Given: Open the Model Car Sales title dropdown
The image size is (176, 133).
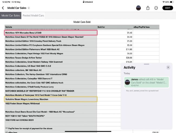Looking at the screenshot, I should (29, 8).
